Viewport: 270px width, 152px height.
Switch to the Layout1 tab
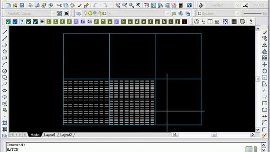coord(50,135)
